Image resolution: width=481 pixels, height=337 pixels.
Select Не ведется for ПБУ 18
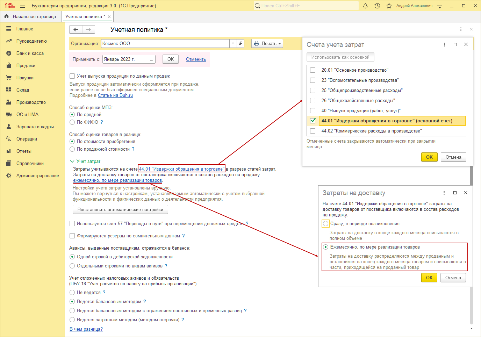pyautogui.click(x=72, y=292)
